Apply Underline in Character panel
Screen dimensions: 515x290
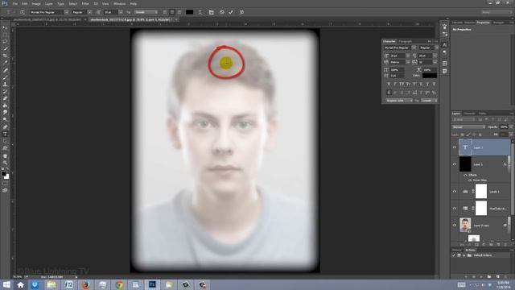click(x=427, y=84)
